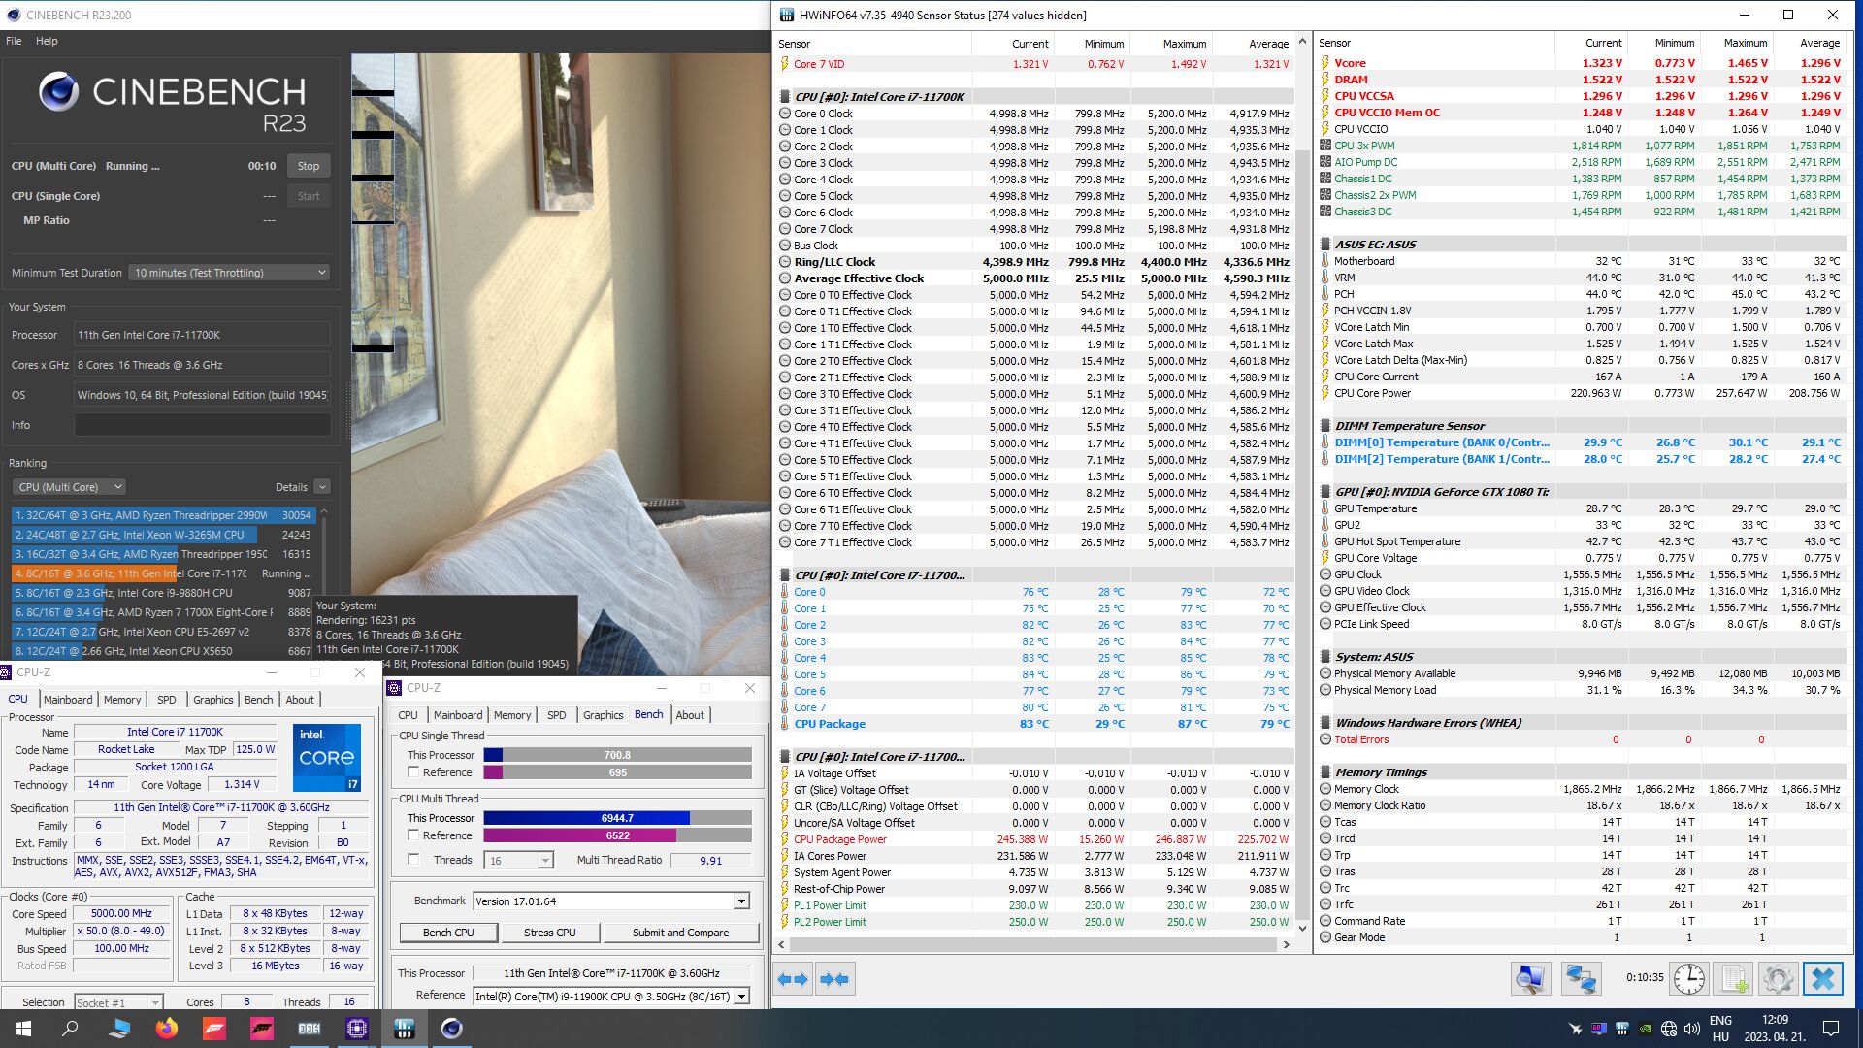This screenshot has width=1863, height=1048.
Task: Select the CPU Package temperature row
Action: click(1035, 724)
